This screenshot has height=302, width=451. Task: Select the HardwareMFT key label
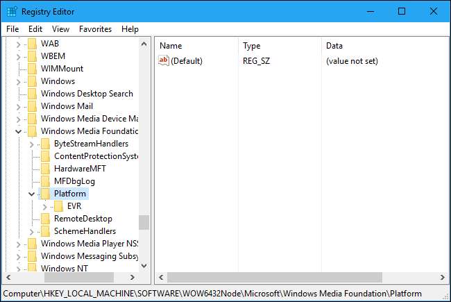tap(80, 169)
